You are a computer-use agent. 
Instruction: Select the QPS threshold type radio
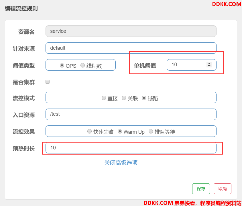click(62, 65)
